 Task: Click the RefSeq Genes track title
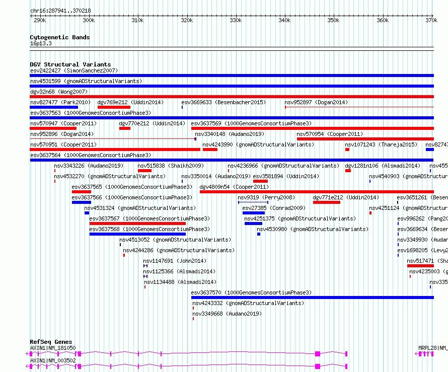coord(51,342)
